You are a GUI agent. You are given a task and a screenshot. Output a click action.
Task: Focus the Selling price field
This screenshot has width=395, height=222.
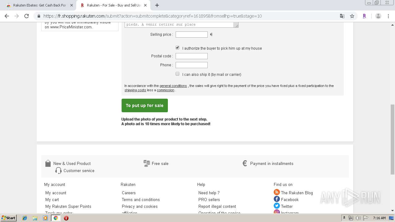192,35
